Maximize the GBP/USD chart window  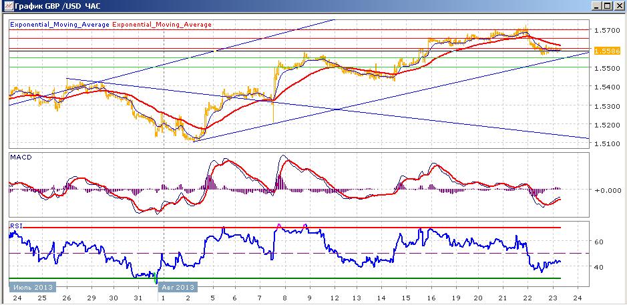coord(606,6)
